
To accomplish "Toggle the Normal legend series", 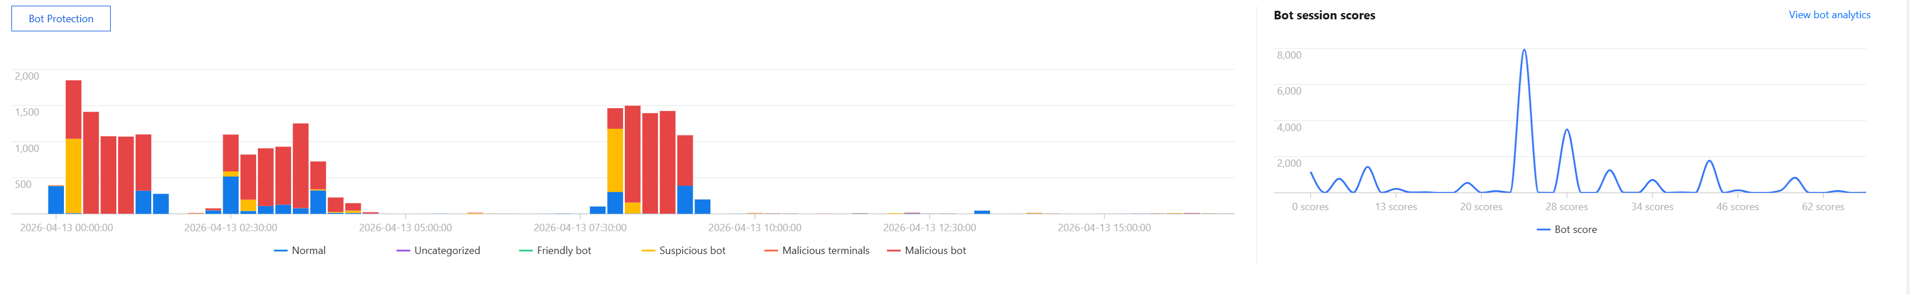I will pyautogui.click(x=300, y=251).
